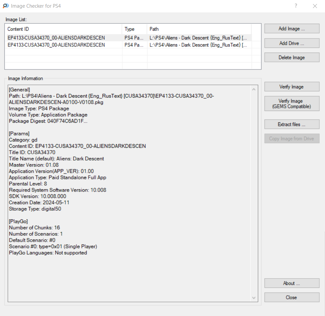Sort by Path column header

click(199, 29)
